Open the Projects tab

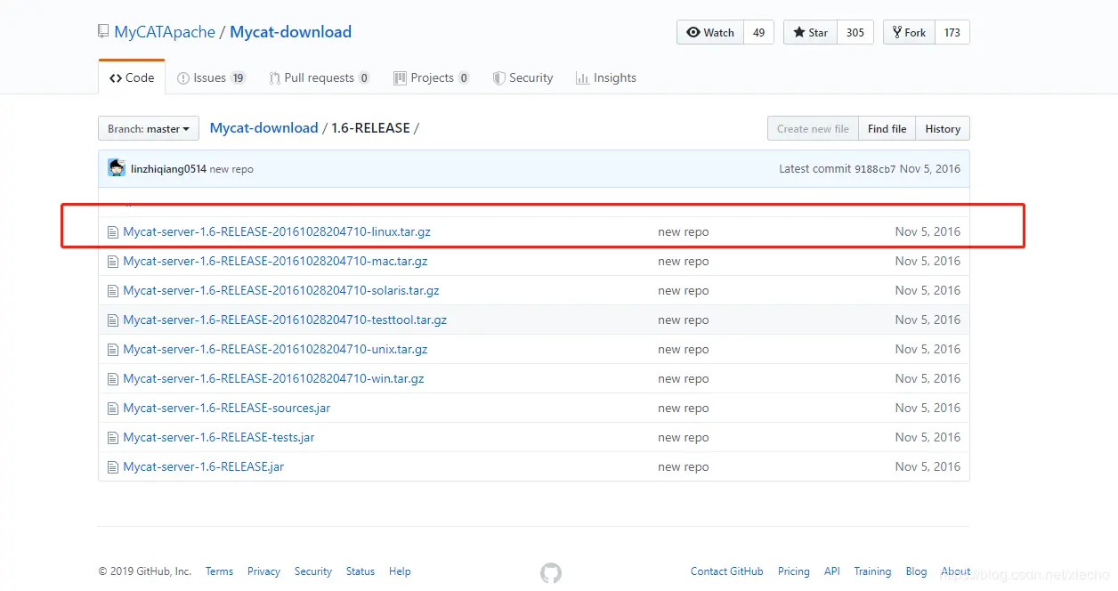pos(432,78)
